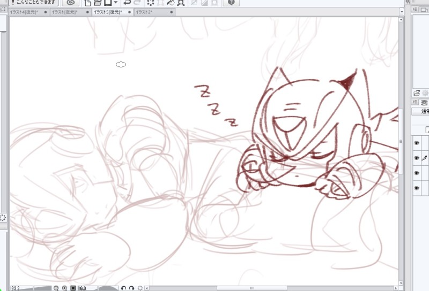The width and height of the screenshot is (429, 291).
Task: Open a file with folder icon
Action: (98, 3)
